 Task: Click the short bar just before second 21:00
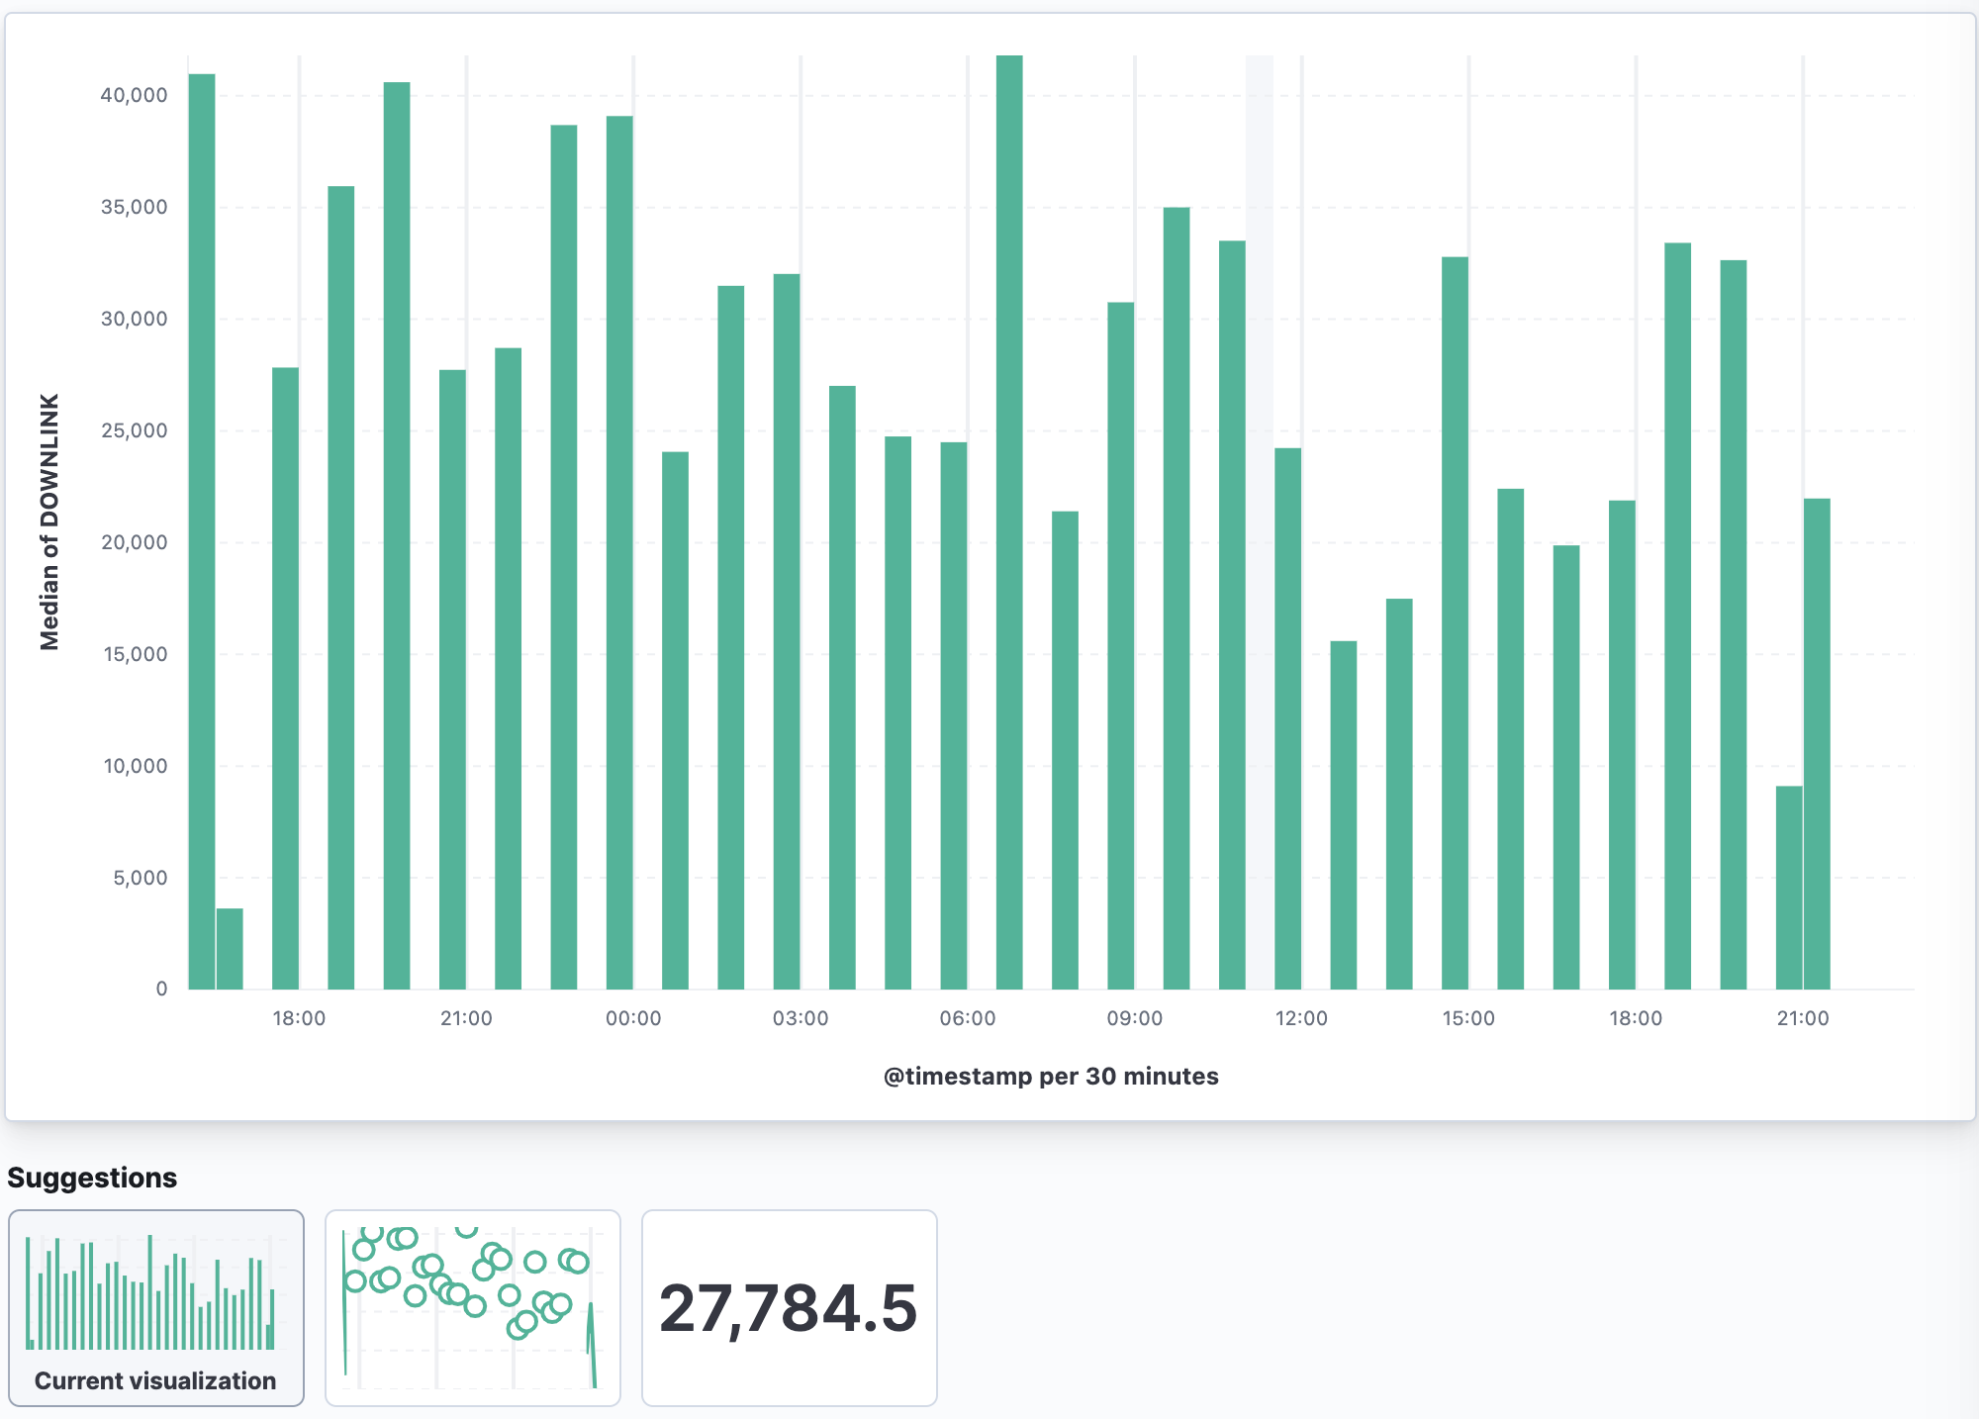pyautogui.click(x=1789, y=888)
